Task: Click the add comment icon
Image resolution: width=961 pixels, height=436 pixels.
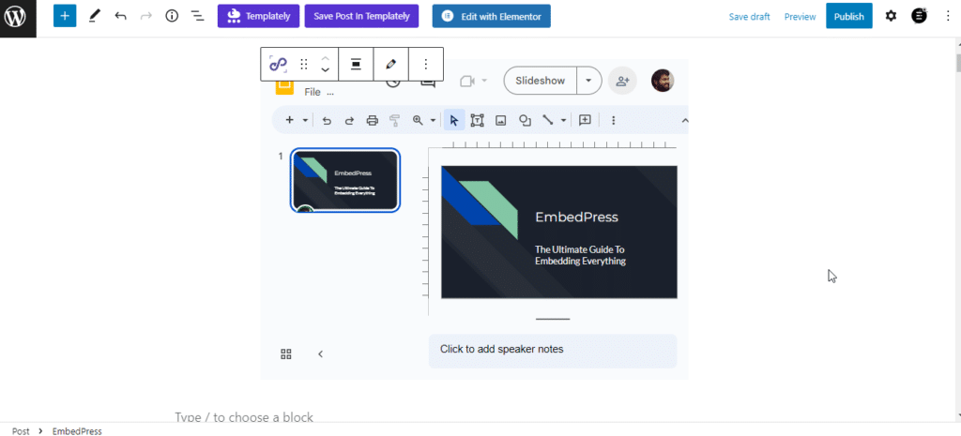Action: click(x=585, y=121)
